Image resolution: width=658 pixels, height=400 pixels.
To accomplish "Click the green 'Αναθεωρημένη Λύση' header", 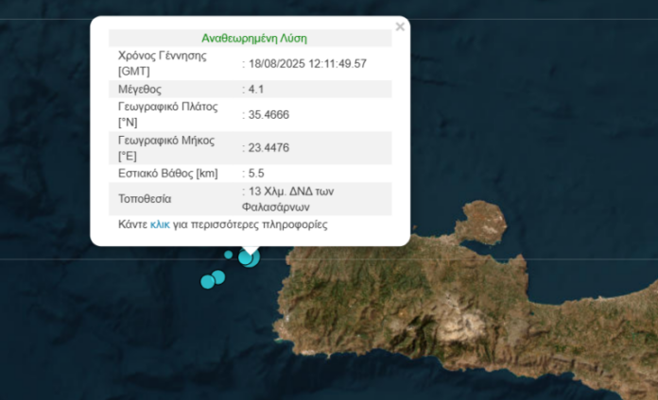I will point(253,39).
